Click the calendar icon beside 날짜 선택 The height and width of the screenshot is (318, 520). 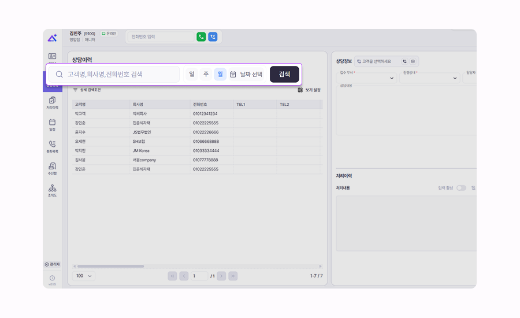tap(233, 75)
